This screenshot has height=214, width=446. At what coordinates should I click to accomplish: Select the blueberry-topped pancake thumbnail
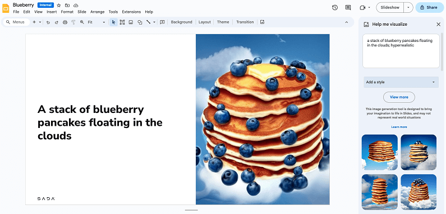point(419,192)
